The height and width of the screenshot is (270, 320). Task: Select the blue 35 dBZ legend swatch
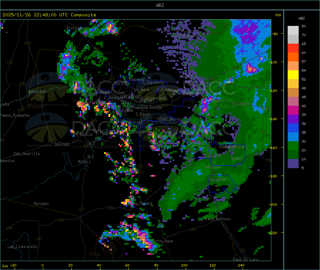tap(293, 128)
